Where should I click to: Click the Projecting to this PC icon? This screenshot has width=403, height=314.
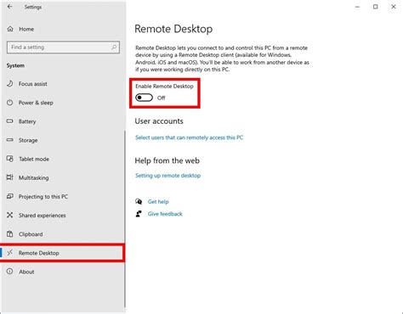[x=10, y=196]
